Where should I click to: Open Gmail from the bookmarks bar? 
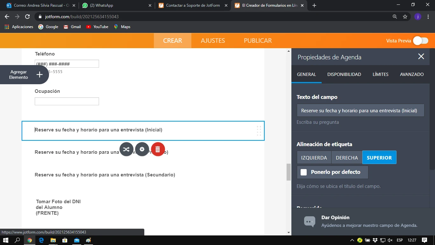[72, 27]
